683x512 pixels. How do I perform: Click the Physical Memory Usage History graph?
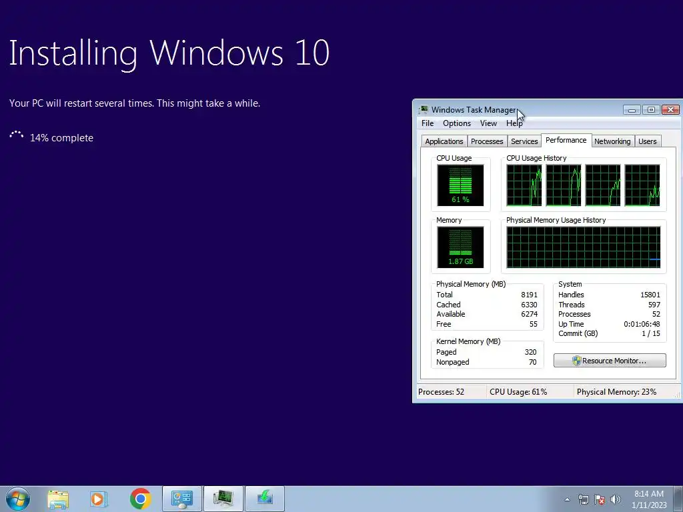pyautogui.click(x=583, y=247)
